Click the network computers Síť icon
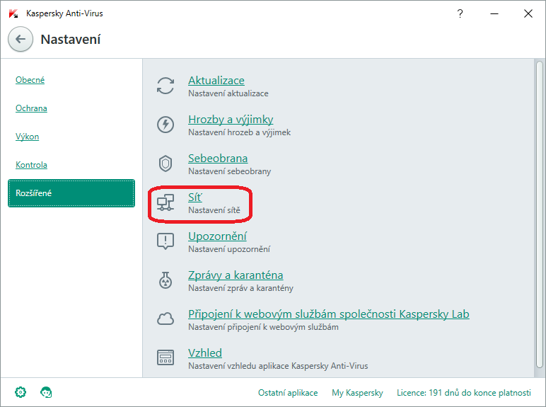 (x=165, y=202)
